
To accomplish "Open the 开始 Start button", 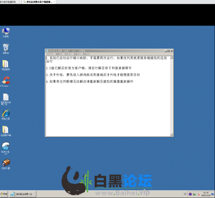I will click(x=4, y=194).
